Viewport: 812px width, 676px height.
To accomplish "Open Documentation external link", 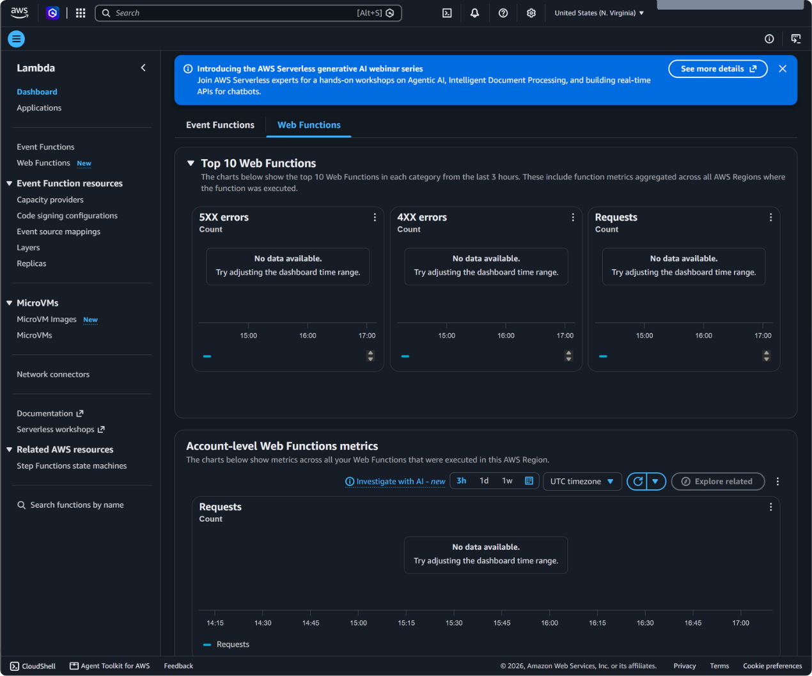I will [x=50, y=414].
